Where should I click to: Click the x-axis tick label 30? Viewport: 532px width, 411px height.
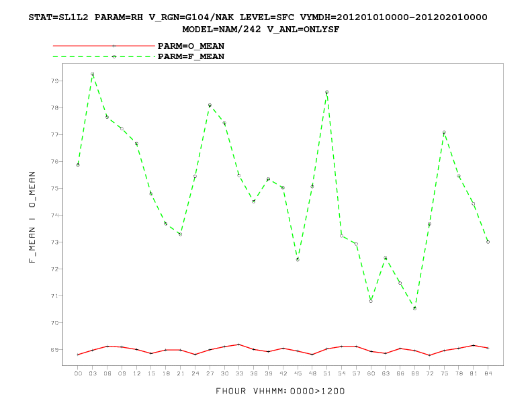[x=224, y=373]
